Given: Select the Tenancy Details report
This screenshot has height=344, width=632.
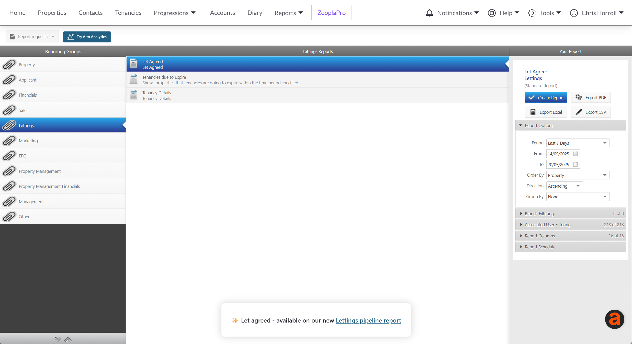Looking at the screenshot, I should (x=318, y=95).
